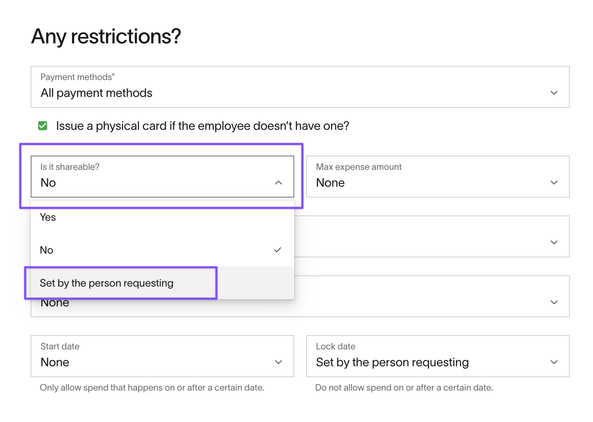Click the Payment methods chevron arrow
593x422 pixels.
554,93
